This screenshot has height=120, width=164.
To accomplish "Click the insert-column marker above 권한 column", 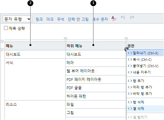I will [126, 39].
